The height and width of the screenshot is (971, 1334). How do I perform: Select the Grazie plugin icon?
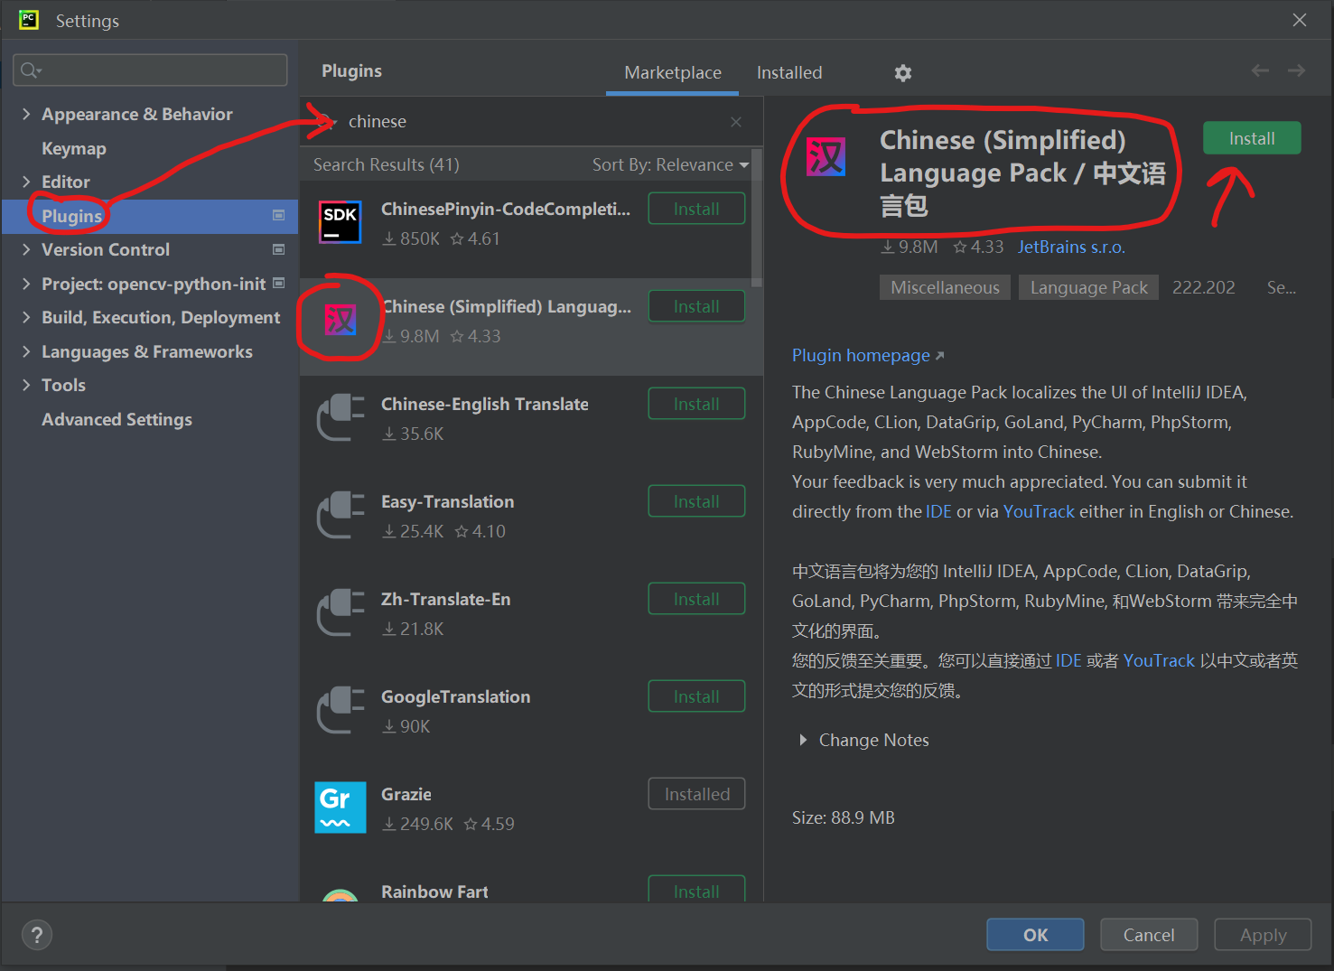(340, 807)
